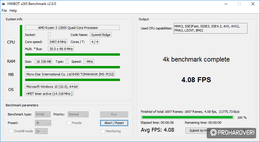Click the Finished of total 1697 frames line
The width and height of the screenshot is (260, 142).
(190, 112)
